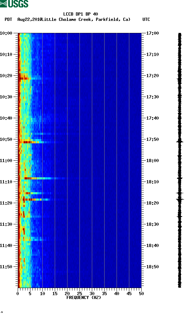Click the spectrogram event streak near 11:18

(37, 200)
